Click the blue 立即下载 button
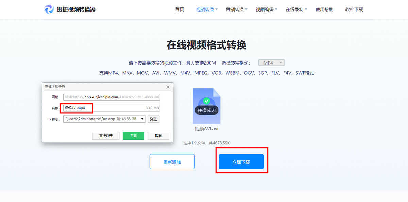 (x=241, y=162)
